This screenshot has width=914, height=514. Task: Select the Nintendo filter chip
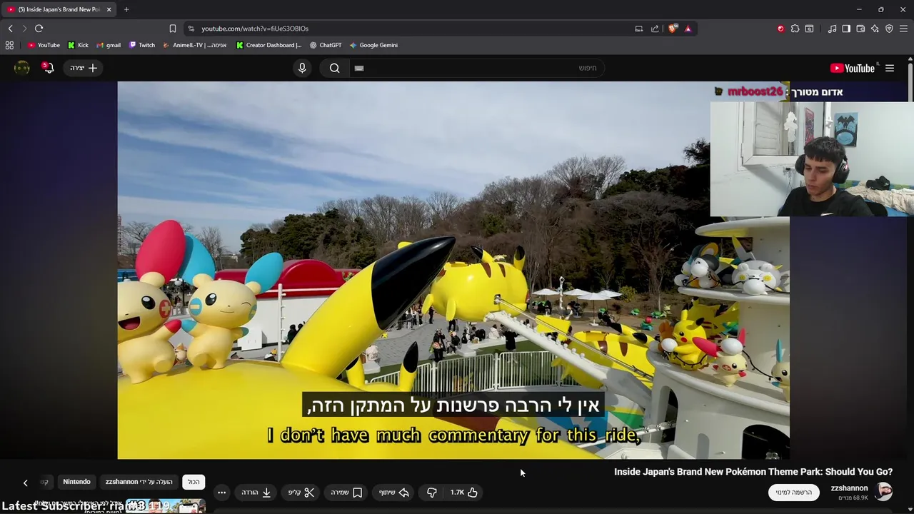(x=76, y=482)
